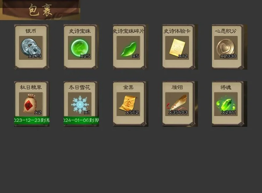
Task: Tap the green 史诗宝珠 orb icon
Action: coord(79,48)
